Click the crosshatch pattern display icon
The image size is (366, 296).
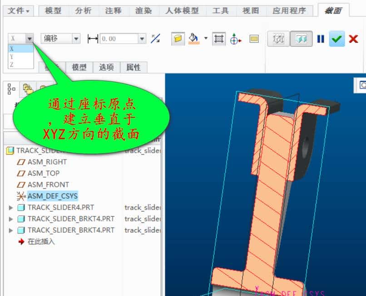click(x=218, y=39)
